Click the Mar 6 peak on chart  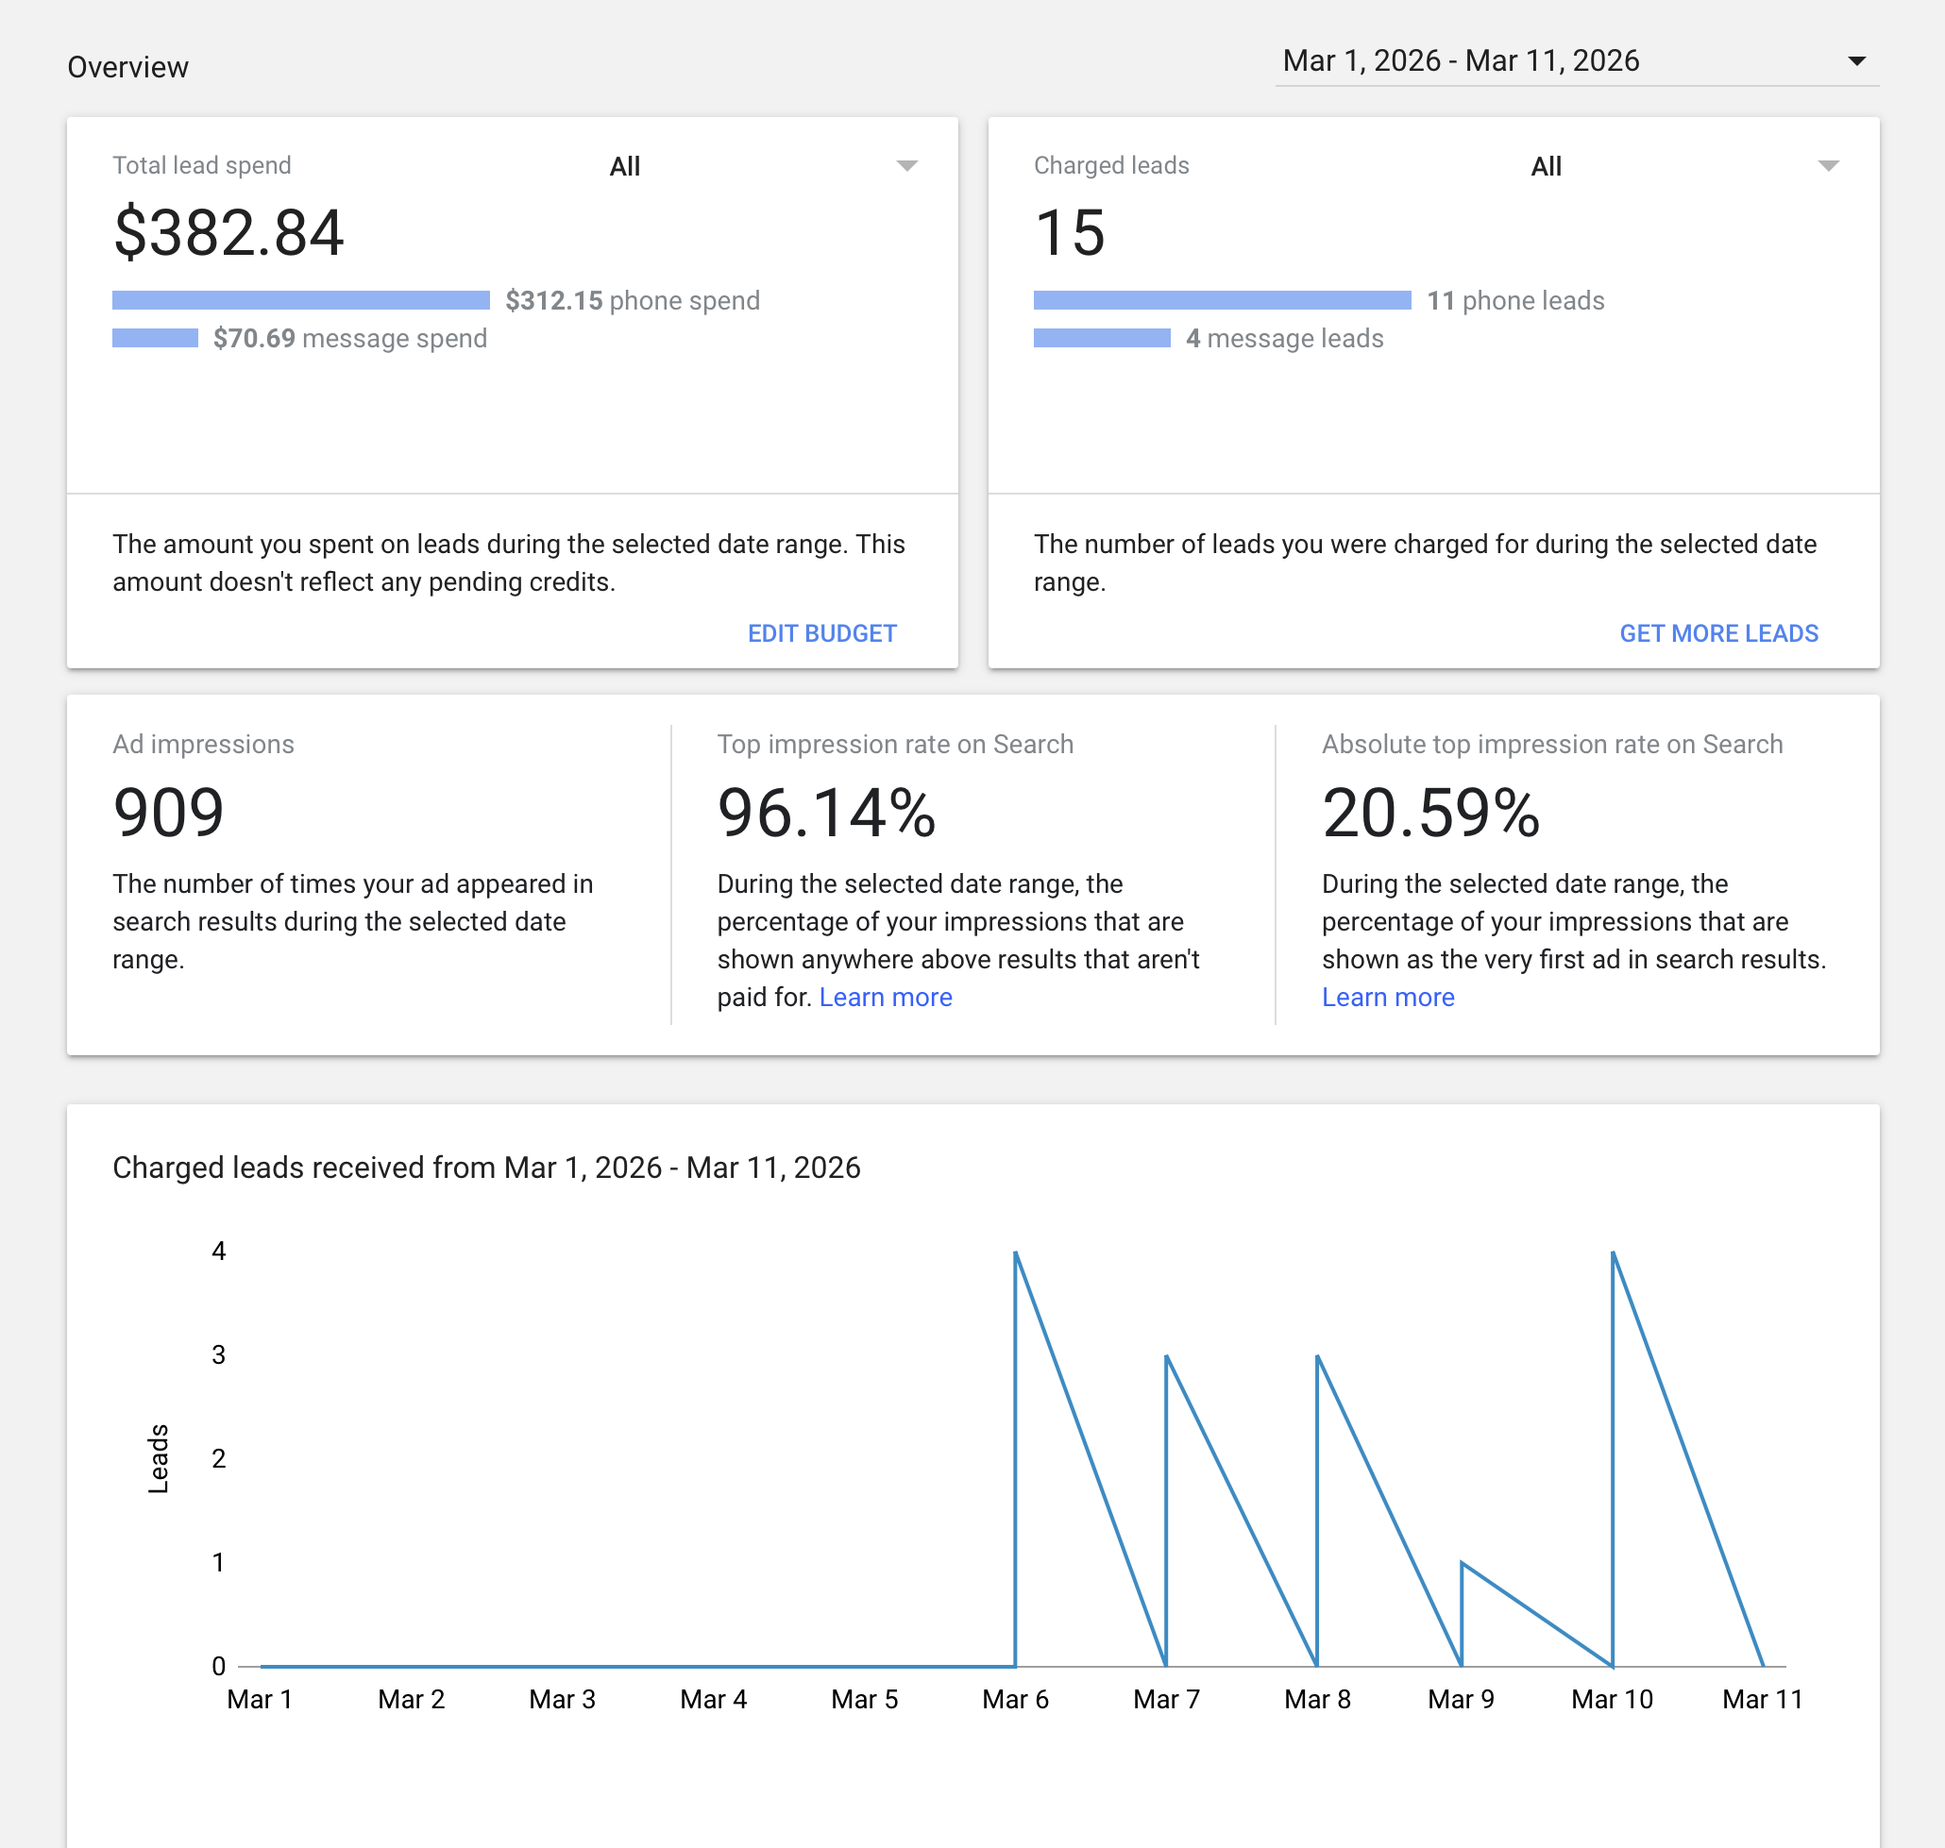tap(1016, 1253)
